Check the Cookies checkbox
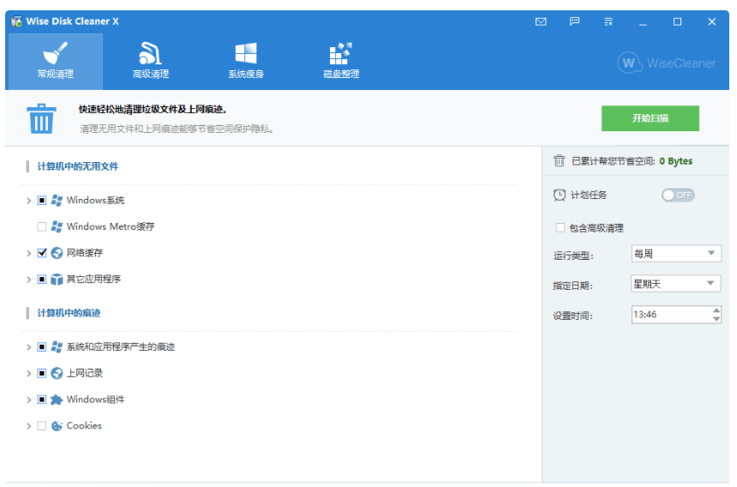 pos(42,426)
